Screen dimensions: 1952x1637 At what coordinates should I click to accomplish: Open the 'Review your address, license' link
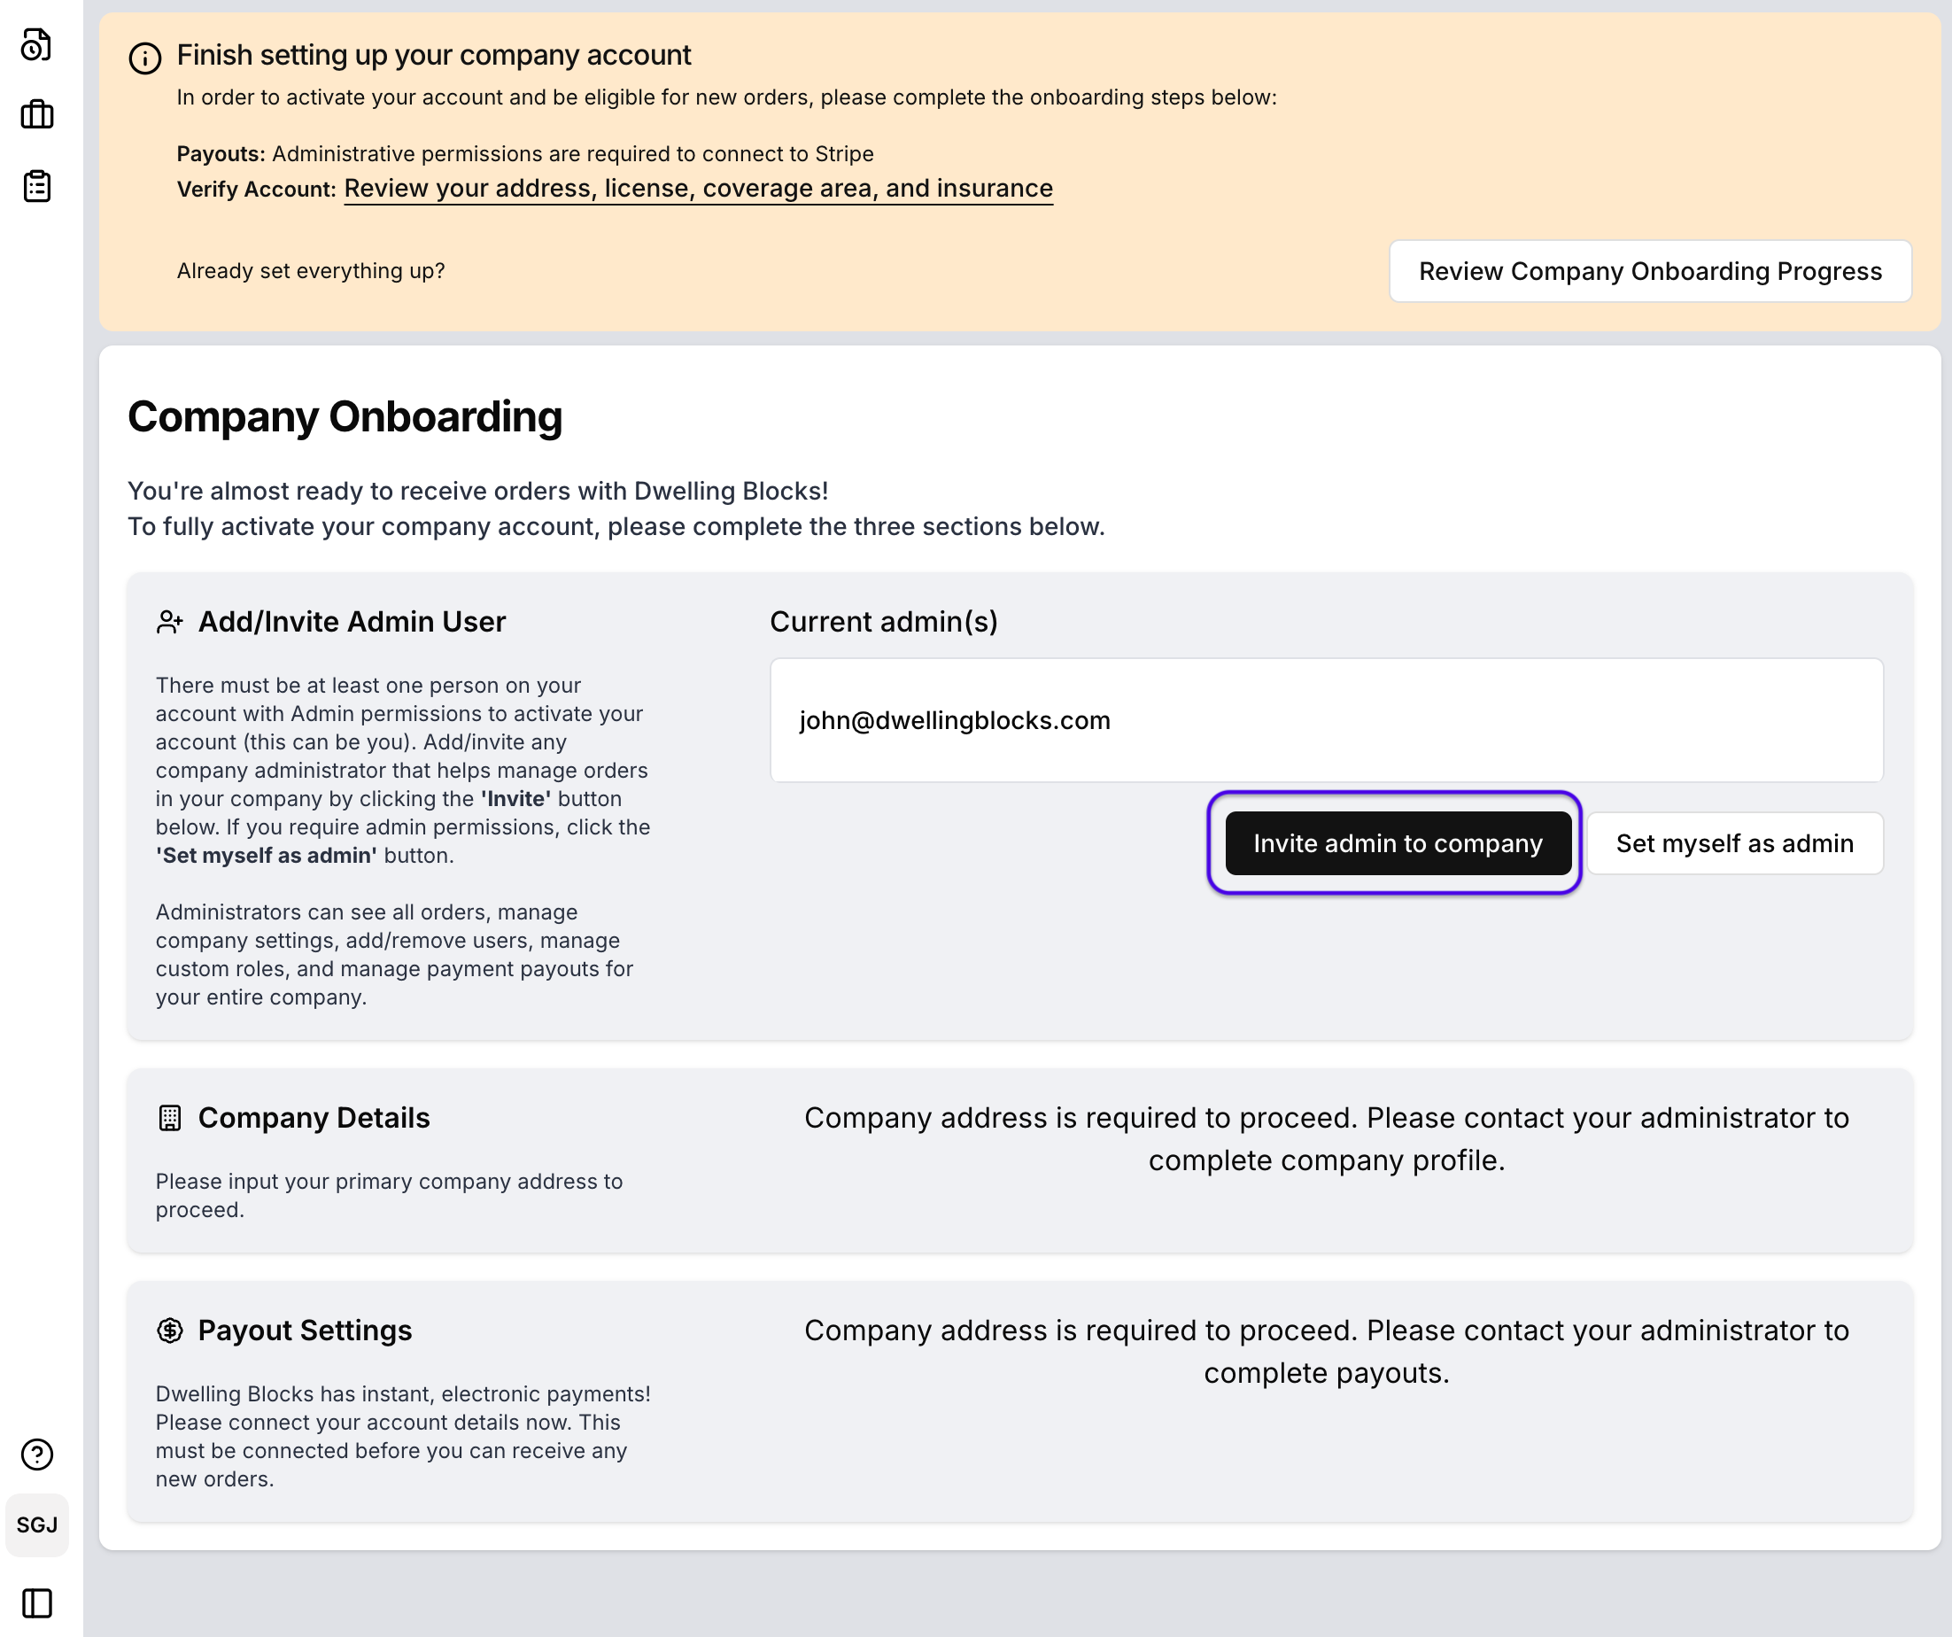[697, 189]
